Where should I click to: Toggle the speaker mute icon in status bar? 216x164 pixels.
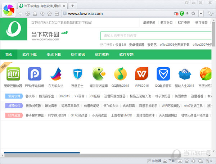click(x=193, y=161)
